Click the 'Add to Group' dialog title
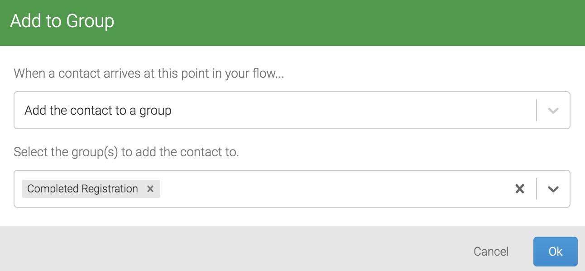Image resolution: width=585 pixels, height=271 pixels. 62,21
